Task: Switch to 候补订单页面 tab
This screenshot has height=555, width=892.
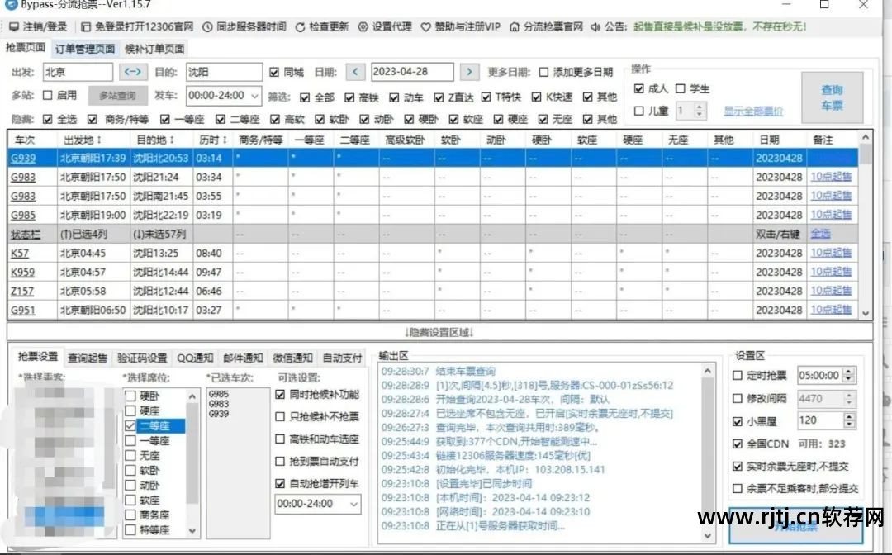Action: pyautogui.click(x=154, y=49)
